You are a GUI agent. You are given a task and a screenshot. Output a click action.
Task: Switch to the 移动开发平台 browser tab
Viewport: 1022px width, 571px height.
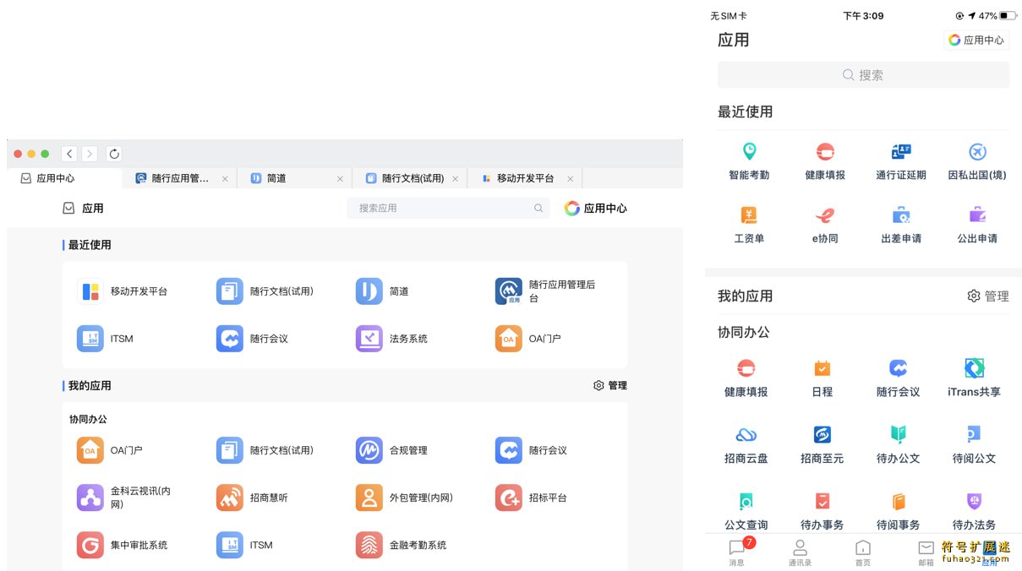point(524,178)
